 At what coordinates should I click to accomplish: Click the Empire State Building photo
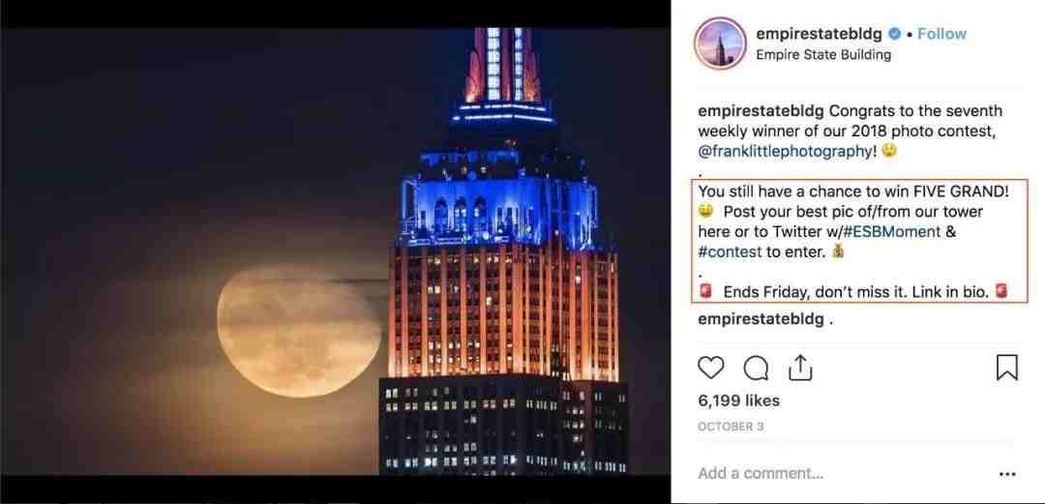click(335, 252)
